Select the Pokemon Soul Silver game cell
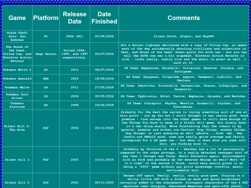The image size is (251, 188). point(17,96)
